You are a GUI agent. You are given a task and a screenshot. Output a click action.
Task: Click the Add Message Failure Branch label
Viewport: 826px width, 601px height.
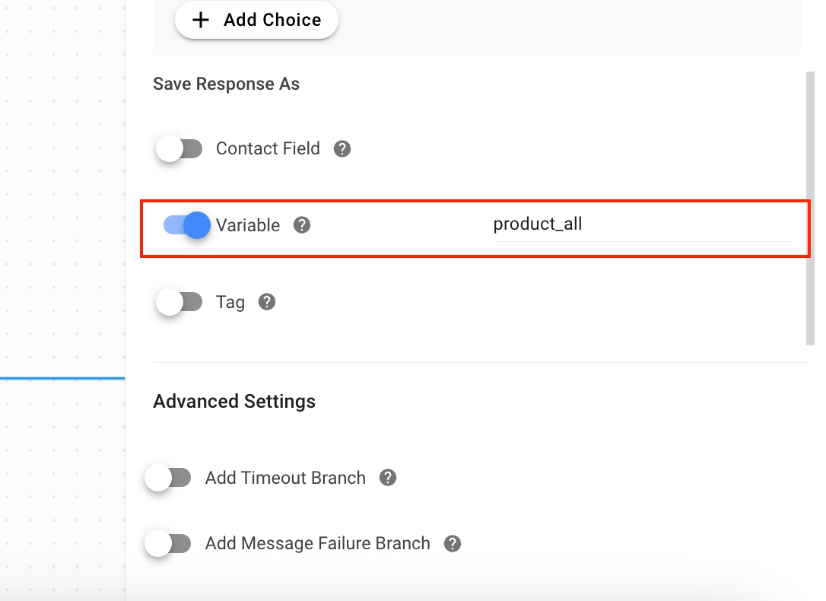point(317,543)
